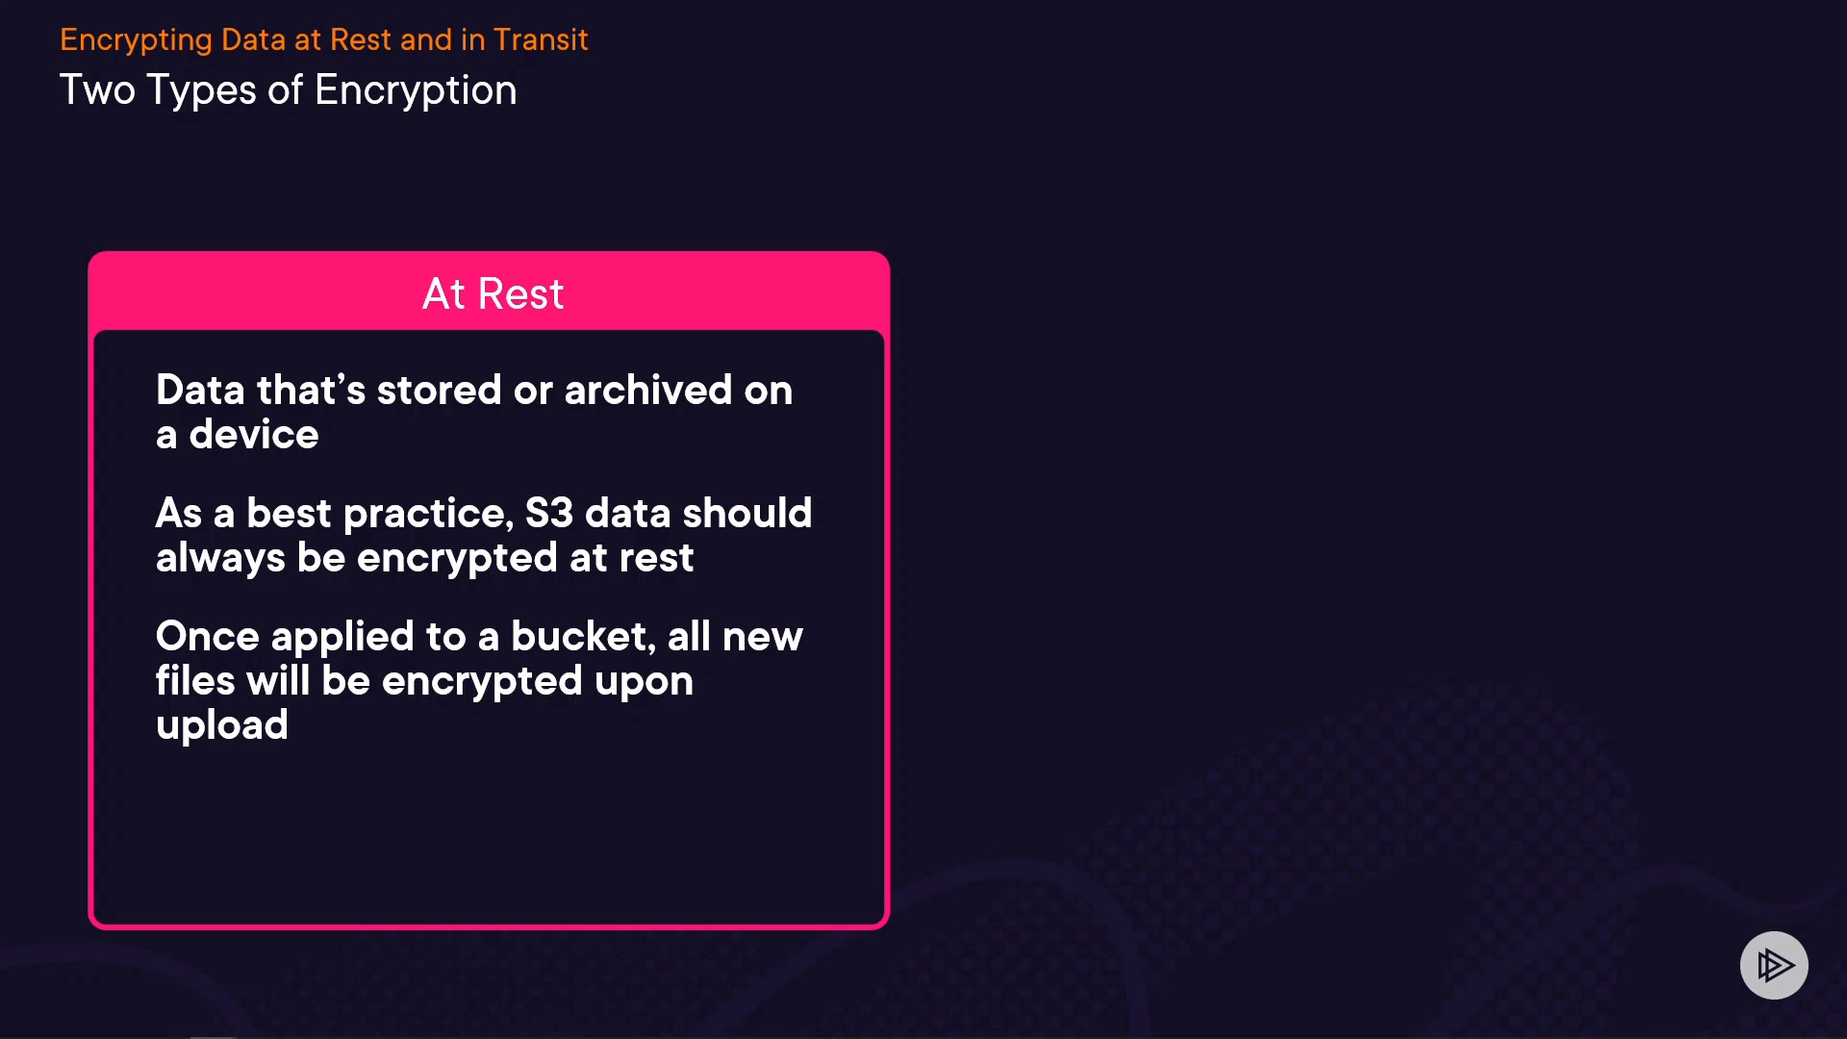Click the word "Encrypting" in the orange heading
Image resolution: width=1847 pixels, height=1039 pixels.
pyautogui.click(x=136, y=39)
